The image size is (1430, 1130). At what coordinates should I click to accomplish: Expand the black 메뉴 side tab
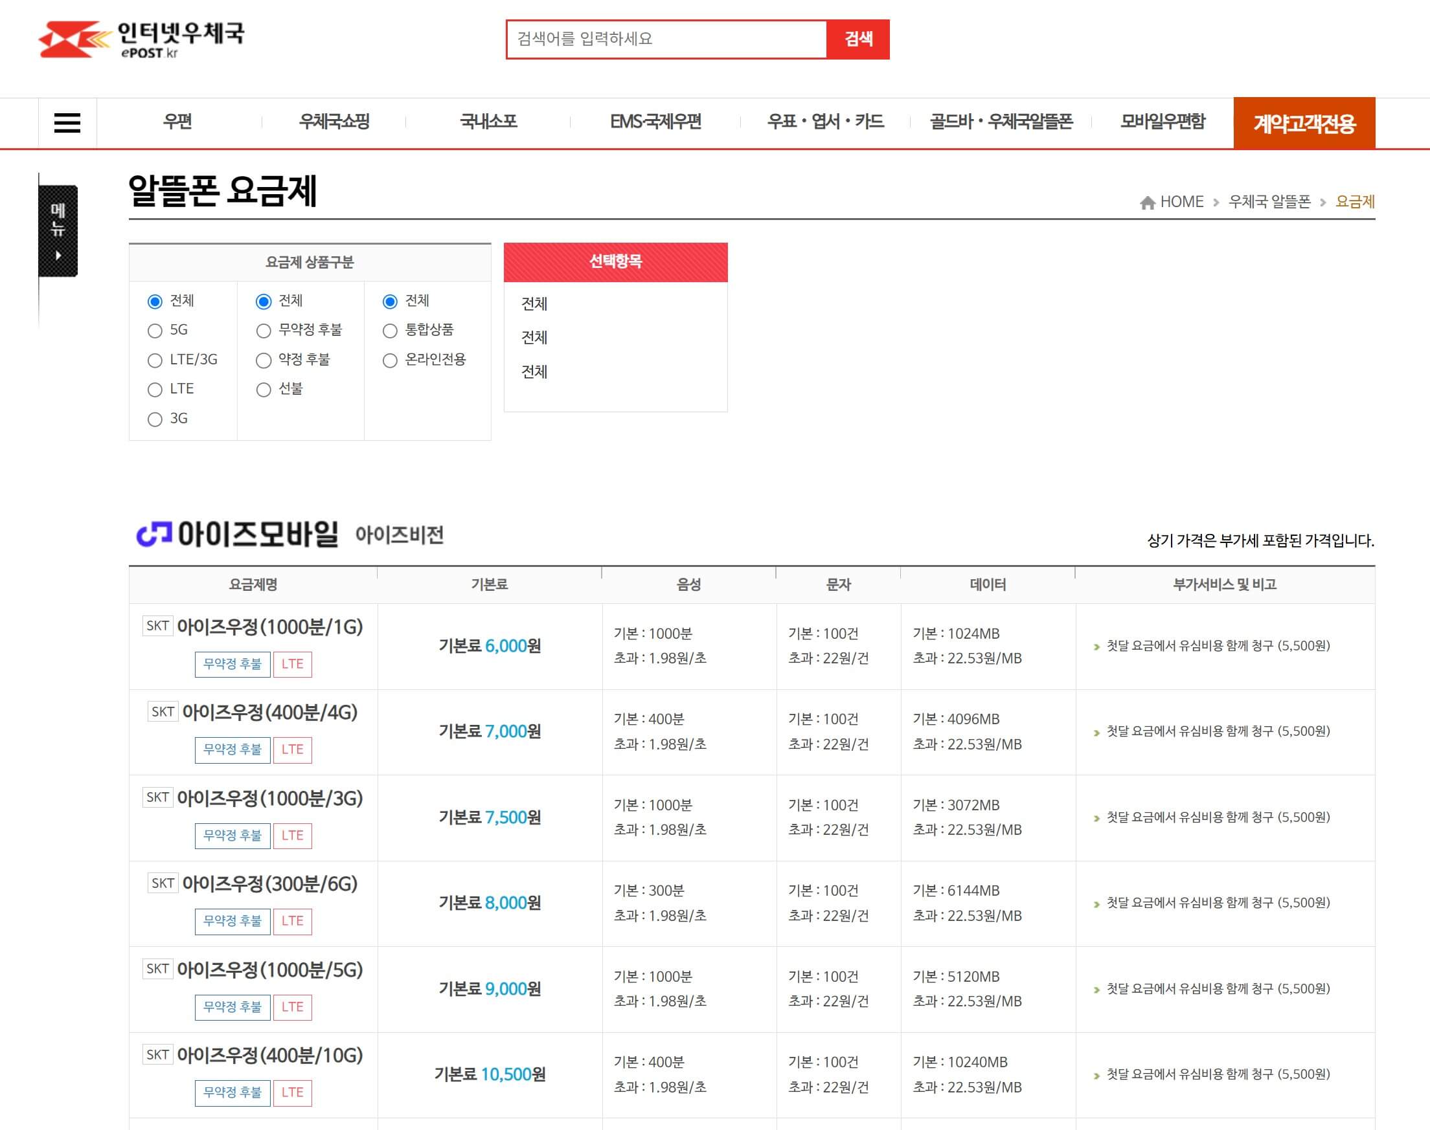tap(58, 230)
